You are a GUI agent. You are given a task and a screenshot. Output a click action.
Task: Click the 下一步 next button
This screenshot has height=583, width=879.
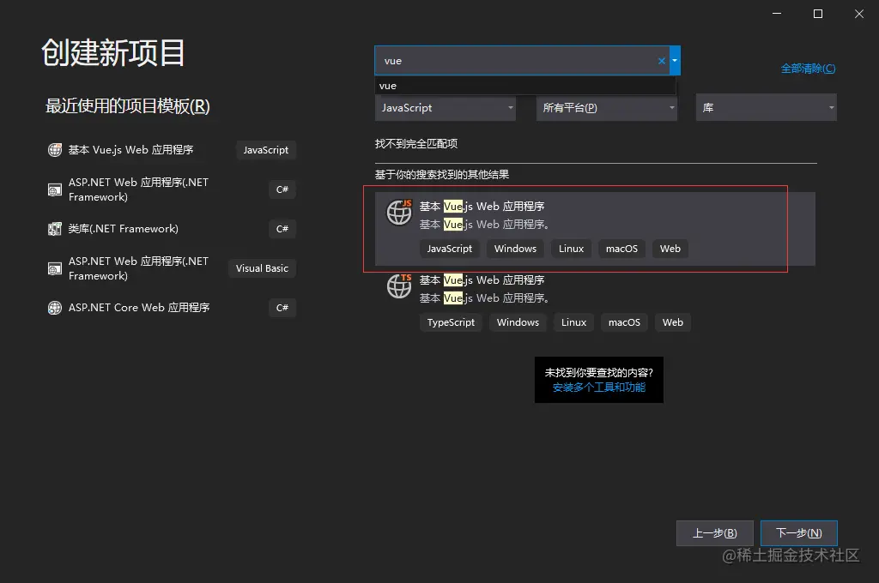pos(799,533)
